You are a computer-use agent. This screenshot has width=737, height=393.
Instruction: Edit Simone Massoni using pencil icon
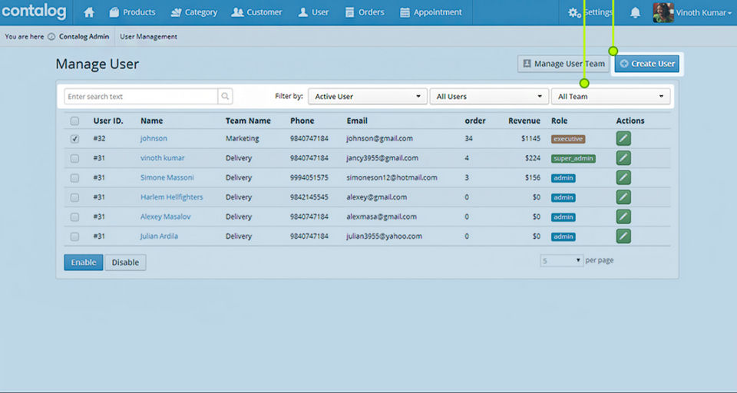[623, 178]
